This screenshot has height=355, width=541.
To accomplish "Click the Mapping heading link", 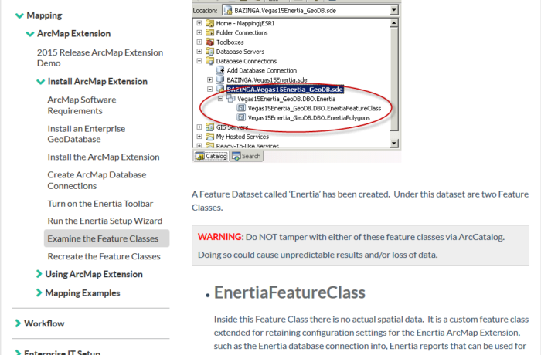I will coord(44,15).
